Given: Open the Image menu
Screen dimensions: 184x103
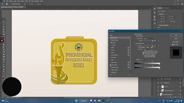Looking at the screenshot, I should [11, 1].
